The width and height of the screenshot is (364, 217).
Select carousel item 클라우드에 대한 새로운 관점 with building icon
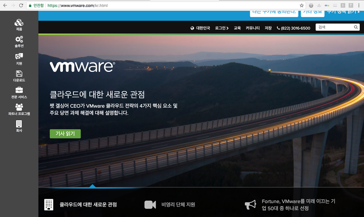point(81,205)
